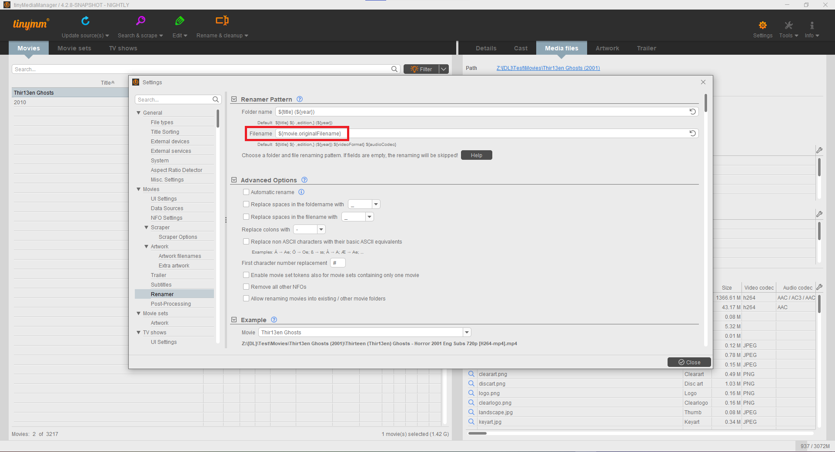Click the Edit pencil icon

pos(180,20)
